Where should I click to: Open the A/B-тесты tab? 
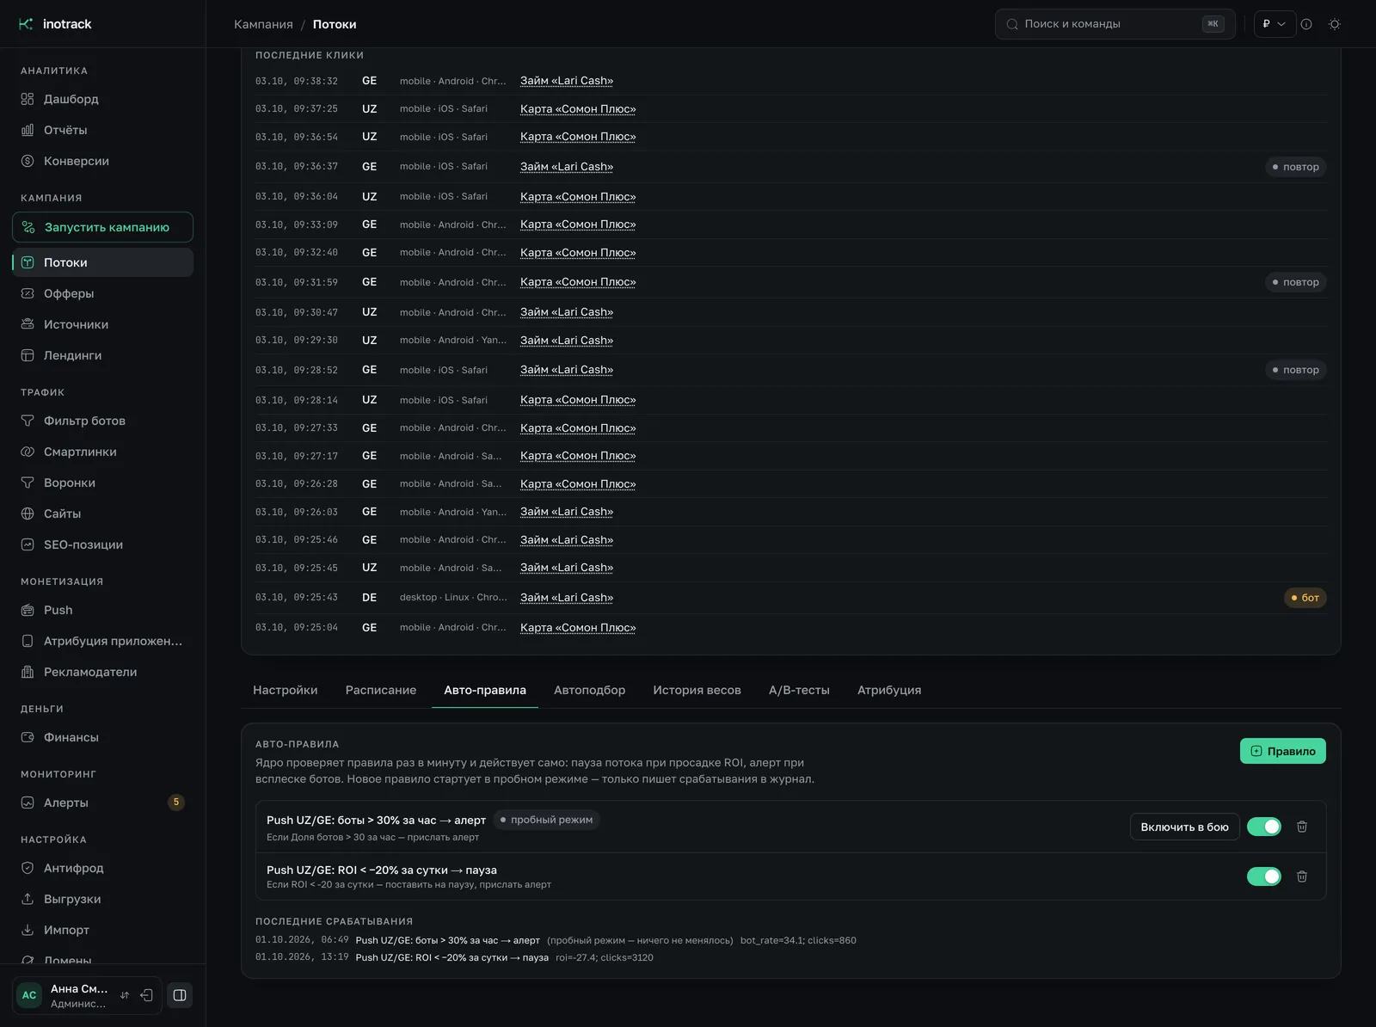click(x=799, y=690)
